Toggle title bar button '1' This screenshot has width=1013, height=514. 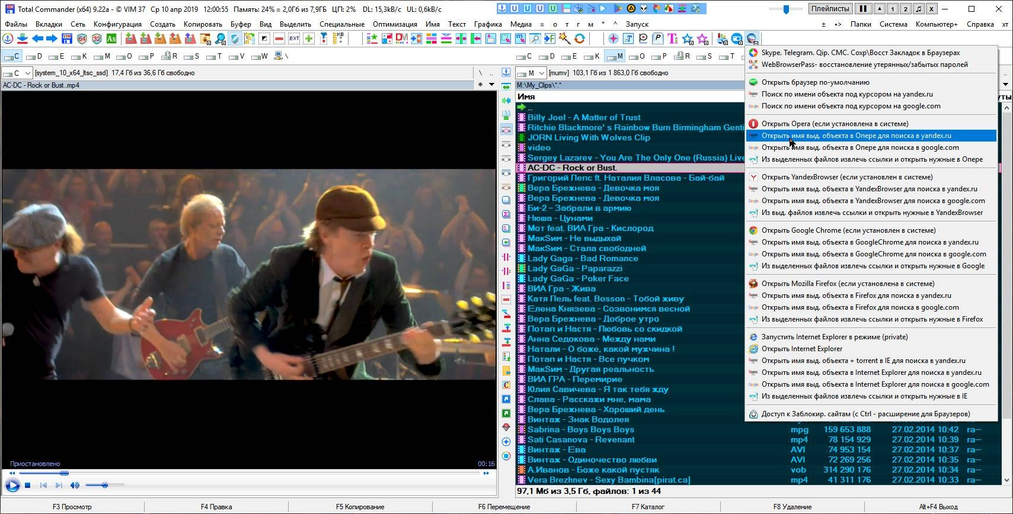(892, 9)
